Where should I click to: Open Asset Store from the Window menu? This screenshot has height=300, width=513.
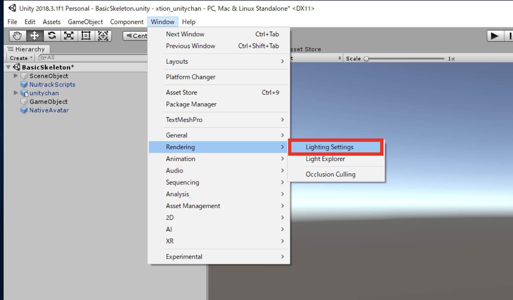(x=219, y=92)
